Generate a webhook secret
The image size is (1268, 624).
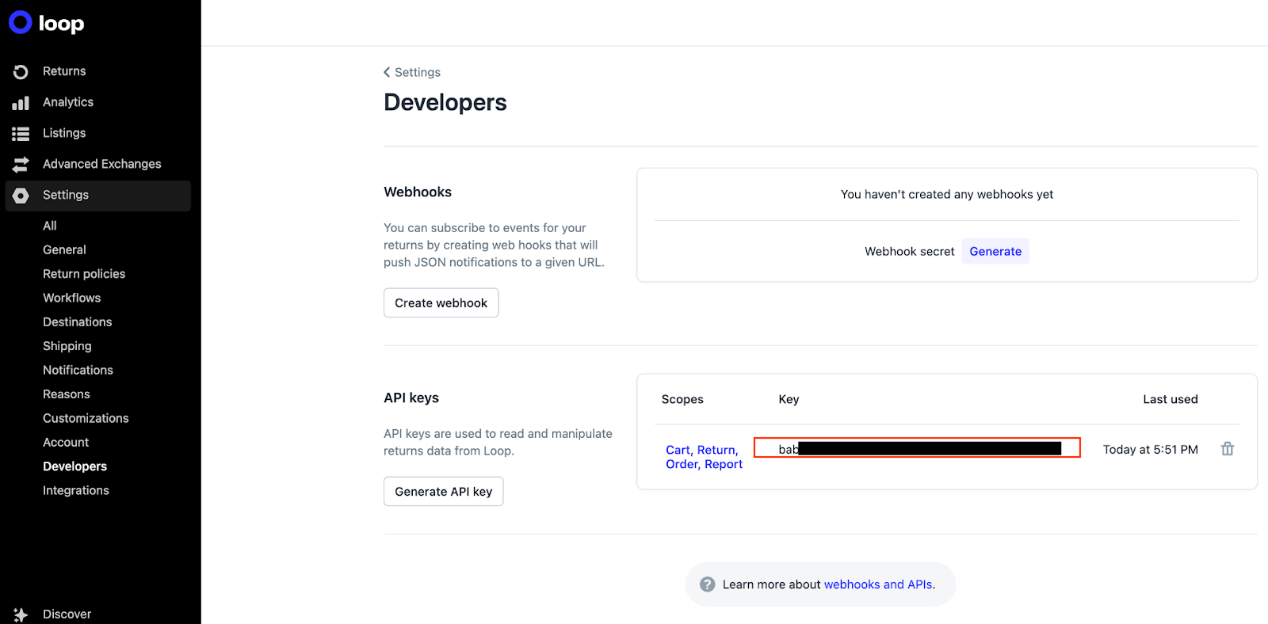click(995, 251)
